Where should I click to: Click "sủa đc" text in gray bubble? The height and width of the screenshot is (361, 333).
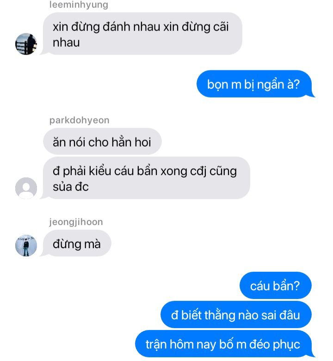(71, 187)
